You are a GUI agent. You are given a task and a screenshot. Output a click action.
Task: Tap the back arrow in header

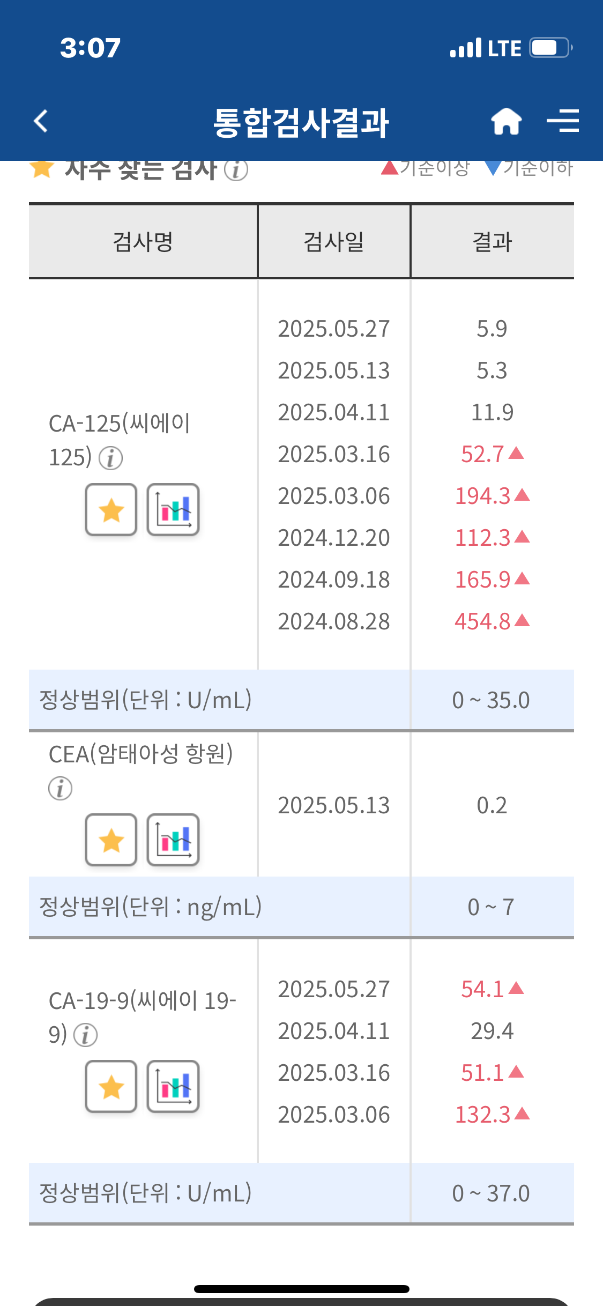(41, 121)
